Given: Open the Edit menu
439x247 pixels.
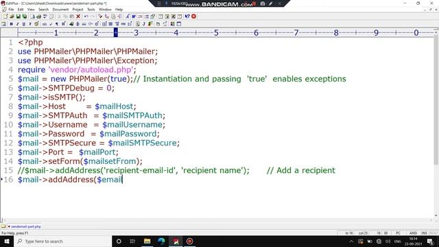Looking at the screenshot, I should click(21, 10).
